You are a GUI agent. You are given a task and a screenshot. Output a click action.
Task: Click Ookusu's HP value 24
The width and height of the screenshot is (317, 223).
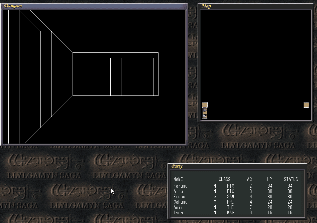270,202
